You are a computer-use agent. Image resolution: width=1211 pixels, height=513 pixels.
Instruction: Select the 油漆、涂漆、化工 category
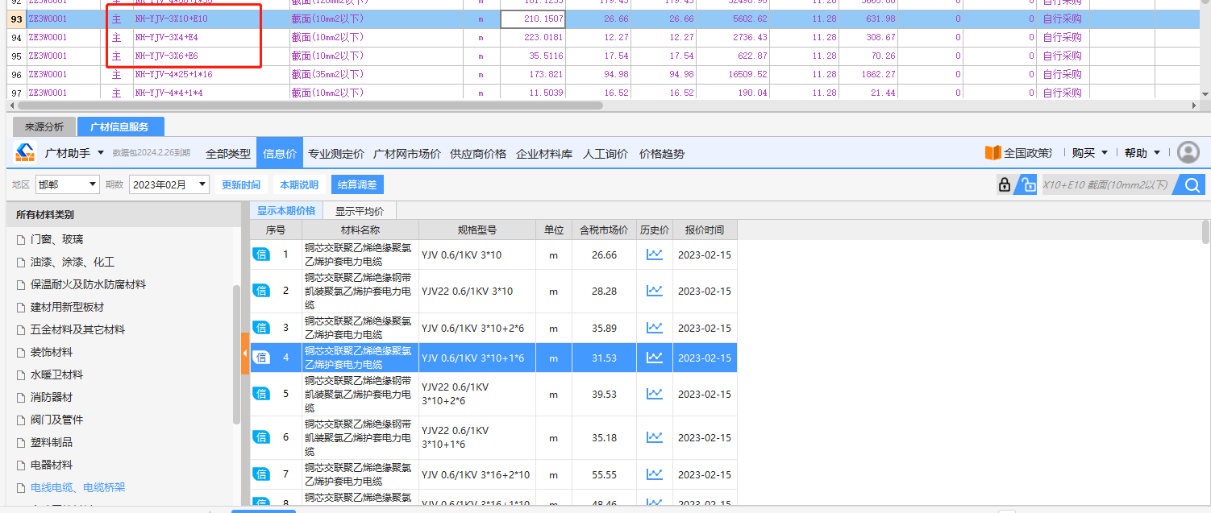(73, 262)
